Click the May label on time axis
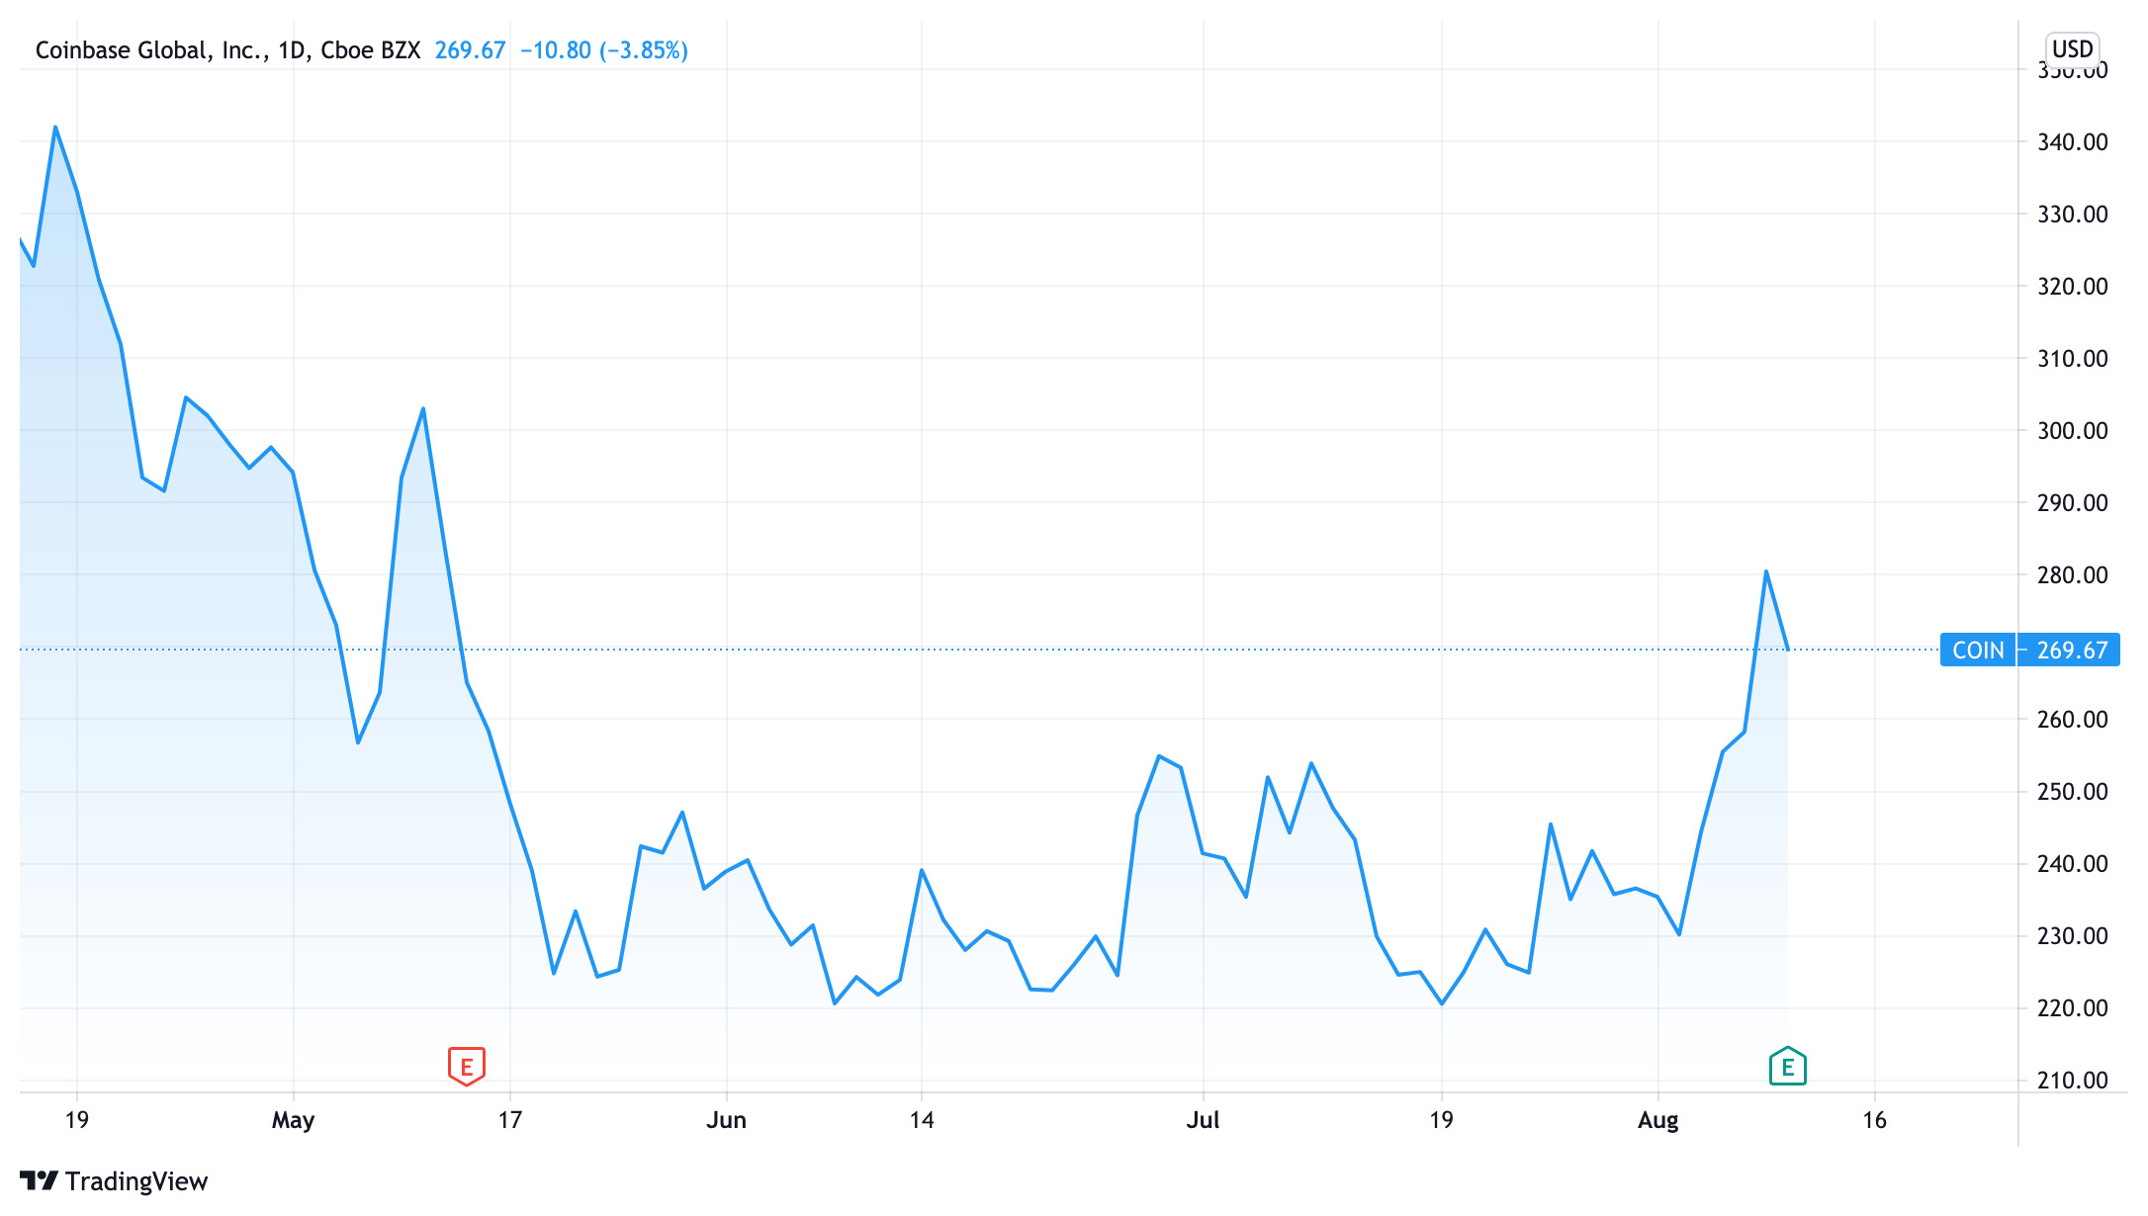 (293, 1121)
